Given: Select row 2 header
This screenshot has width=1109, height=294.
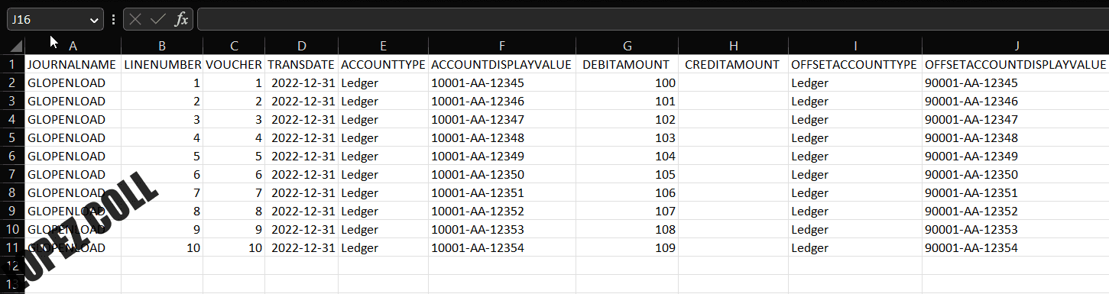Looking at the screenshot, I should (12, 82).
